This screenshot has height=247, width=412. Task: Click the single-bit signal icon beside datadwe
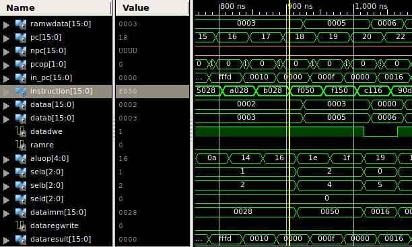(21, 131)
